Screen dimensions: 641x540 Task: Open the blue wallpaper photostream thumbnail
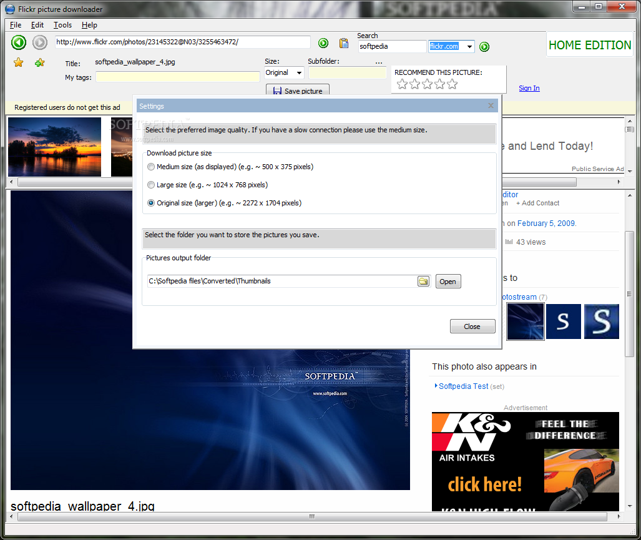[526, 322]
